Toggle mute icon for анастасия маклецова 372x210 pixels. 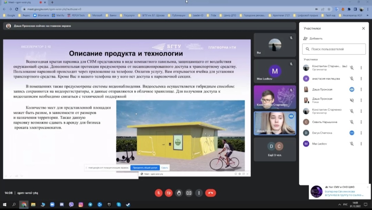(352, 78)
